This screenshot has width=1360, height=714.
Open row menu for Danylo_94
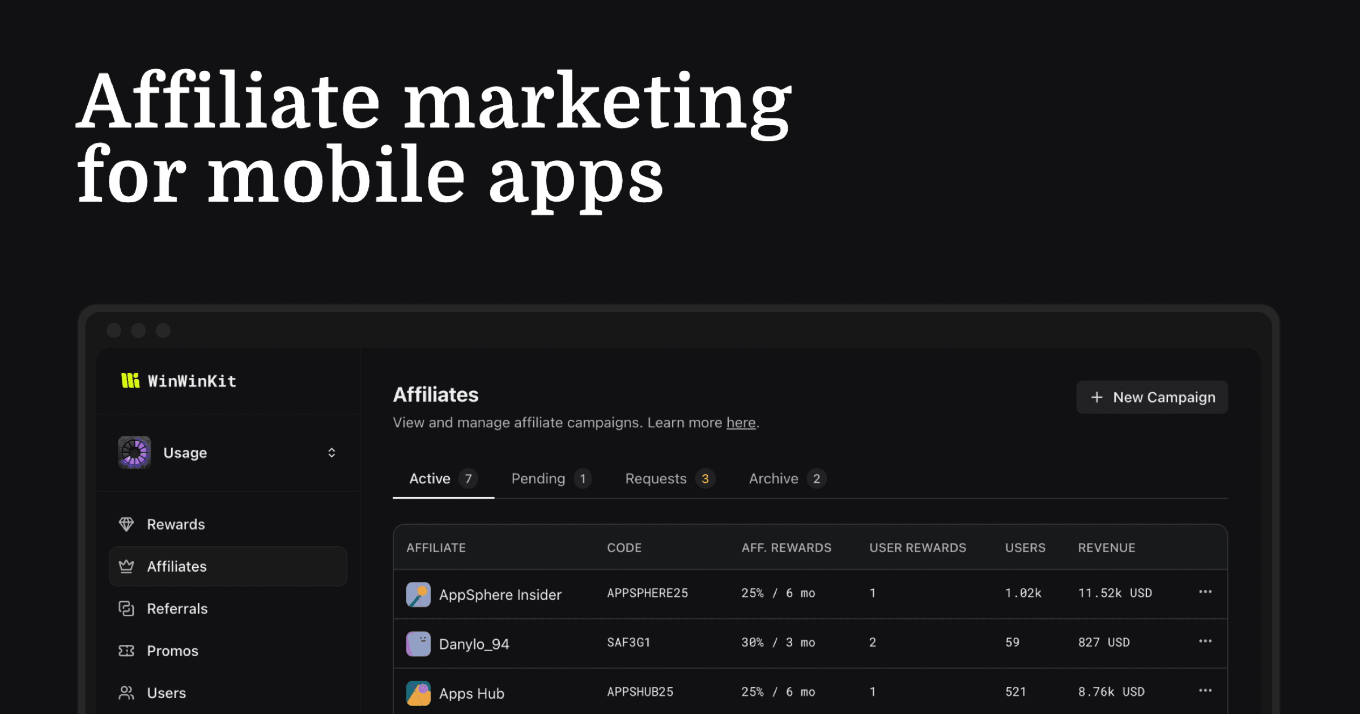1205,641
